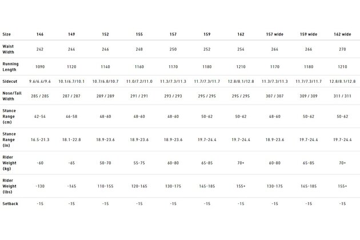Select stance range value 16.5-21.3
360x240 pixels.
click(40, 139)
